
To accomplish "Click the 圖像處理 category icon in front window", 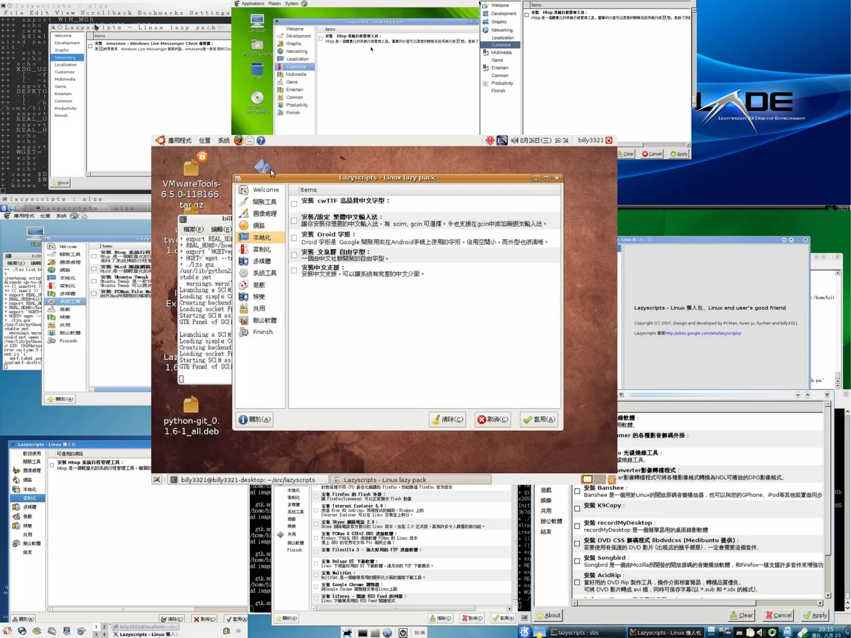I will click(x=244, y=213).
